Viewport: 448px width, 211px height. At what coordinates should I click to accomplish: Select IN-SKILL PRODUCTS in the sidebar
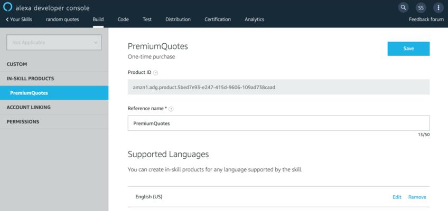click(54, 79)
